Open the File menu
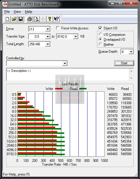Screen dimensions: 140x179 point(7,12)
